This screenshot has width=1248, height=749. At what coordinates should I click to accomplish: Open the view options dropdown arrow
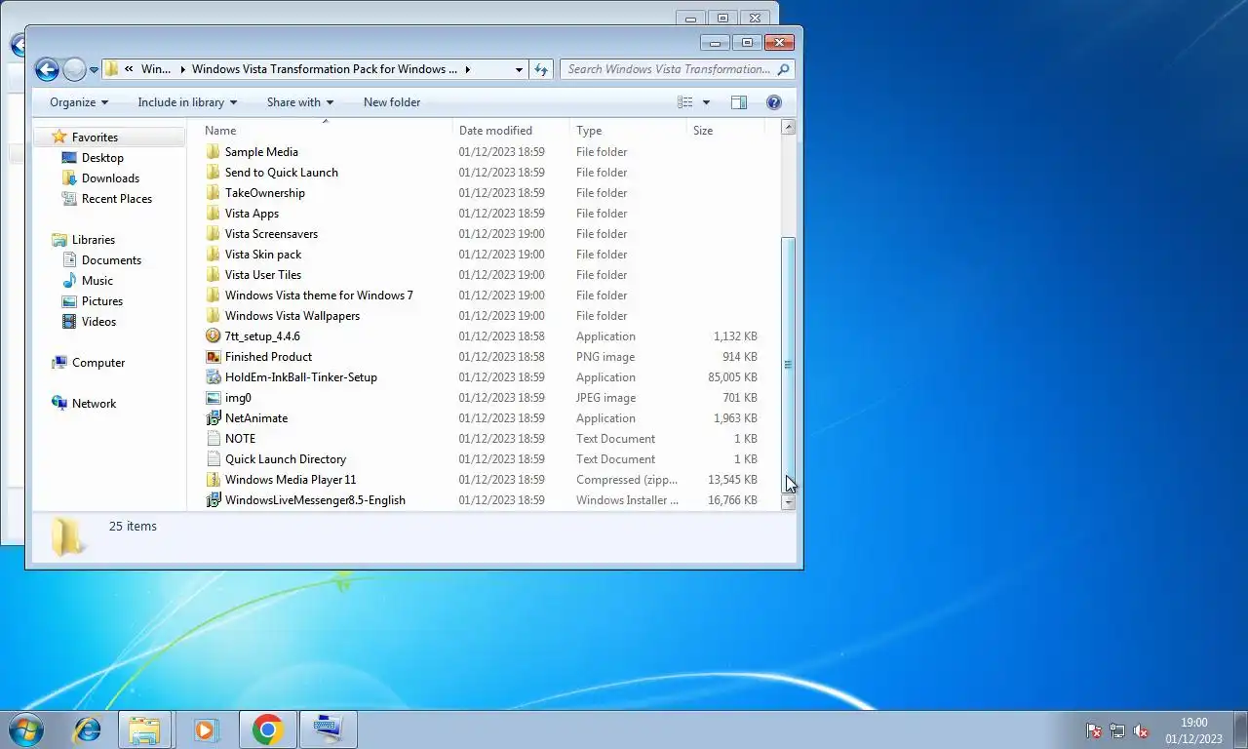pos(706,102)
